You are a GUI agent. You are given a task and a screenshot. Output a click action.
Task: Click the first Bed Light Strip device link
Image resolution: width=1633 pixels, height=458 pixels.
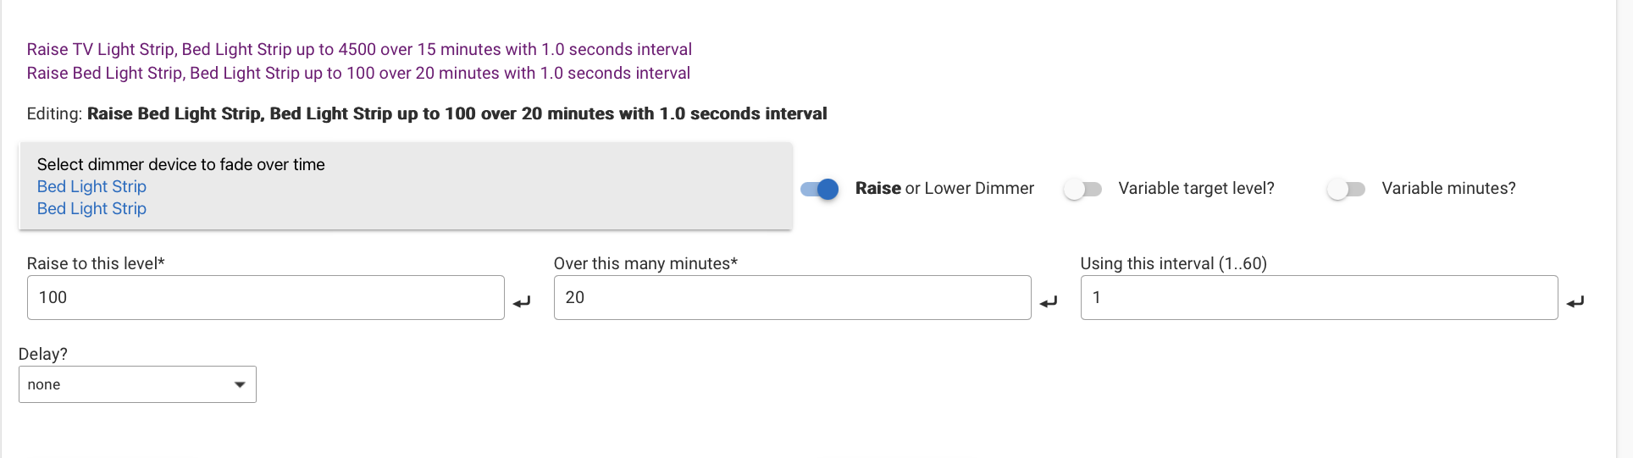91,186
